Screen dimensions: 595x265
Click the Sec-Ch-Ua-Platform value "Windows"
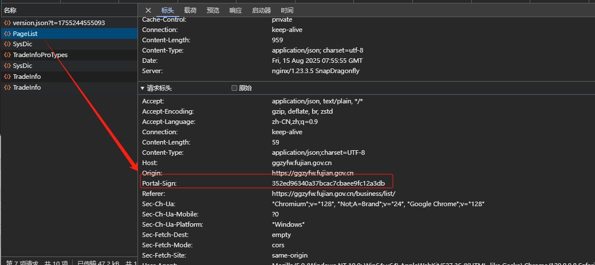click(x=289, y=224)
